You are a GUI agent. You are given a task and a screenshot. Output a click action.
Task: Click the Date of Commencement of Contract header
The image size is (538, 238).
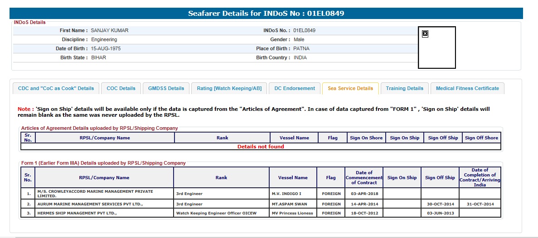click(364, 178)
